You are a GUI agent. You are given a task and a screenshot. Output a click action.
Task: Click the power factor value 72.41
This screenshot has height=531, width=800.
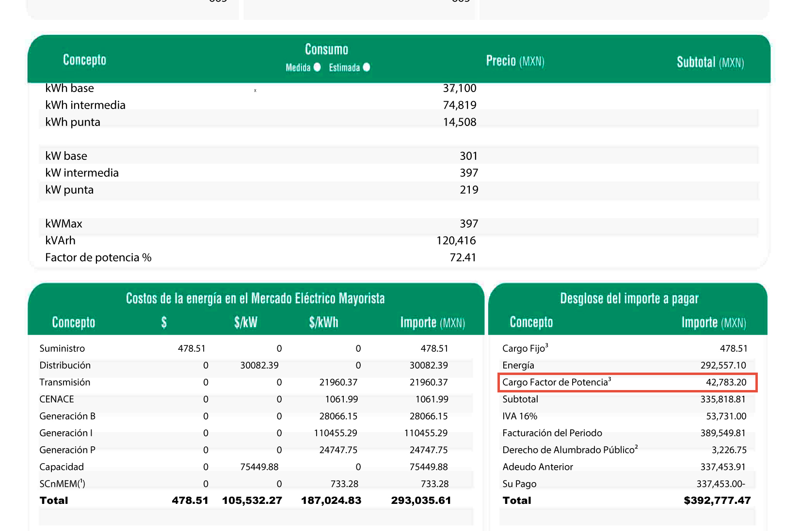tap(463, 258)
